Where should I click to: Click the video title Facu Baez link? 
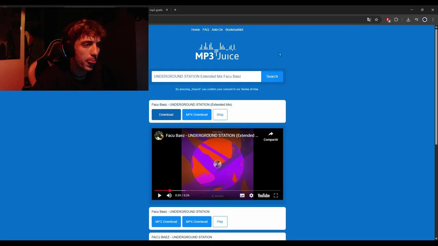(212, 136)
